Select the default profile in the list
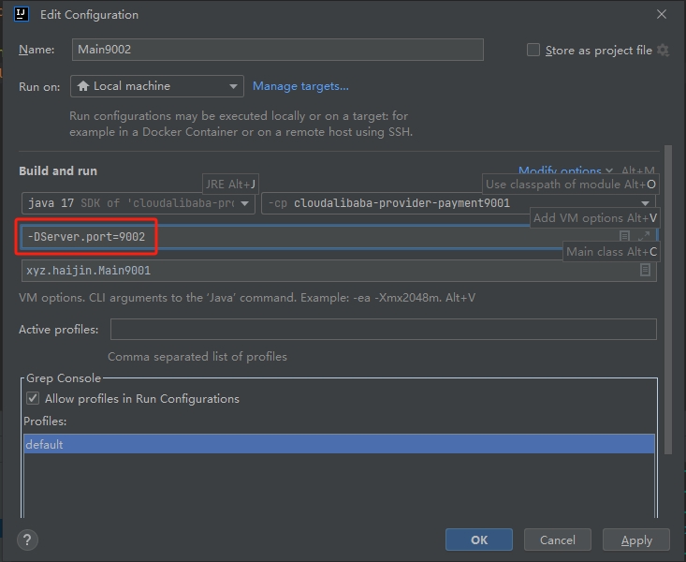Screen dimensions: 686x562 [x=339, y=444]
